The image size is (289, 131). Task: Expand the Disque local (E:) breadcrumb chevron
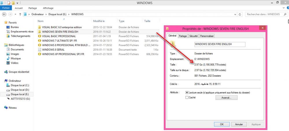69,14
